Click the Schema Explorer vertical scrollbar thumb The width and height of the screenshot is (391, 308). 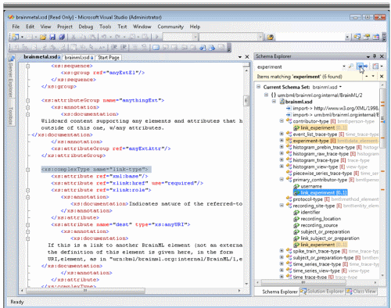click(x=382, y=119)
